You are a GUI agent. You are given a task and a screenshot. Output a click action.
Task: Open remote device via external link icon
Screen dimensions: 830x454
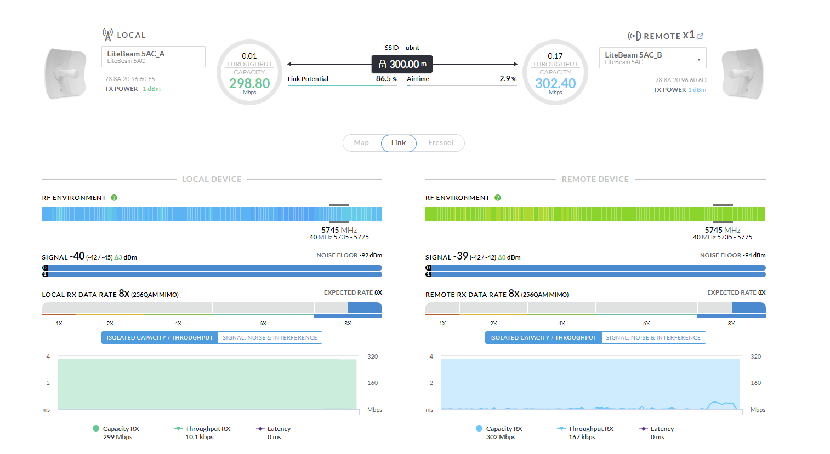click(x=700, y=36)
